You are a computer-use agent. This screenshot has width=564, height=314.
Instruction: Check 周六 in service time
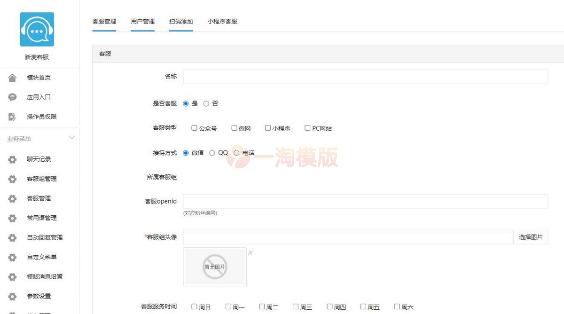(396, 306)
